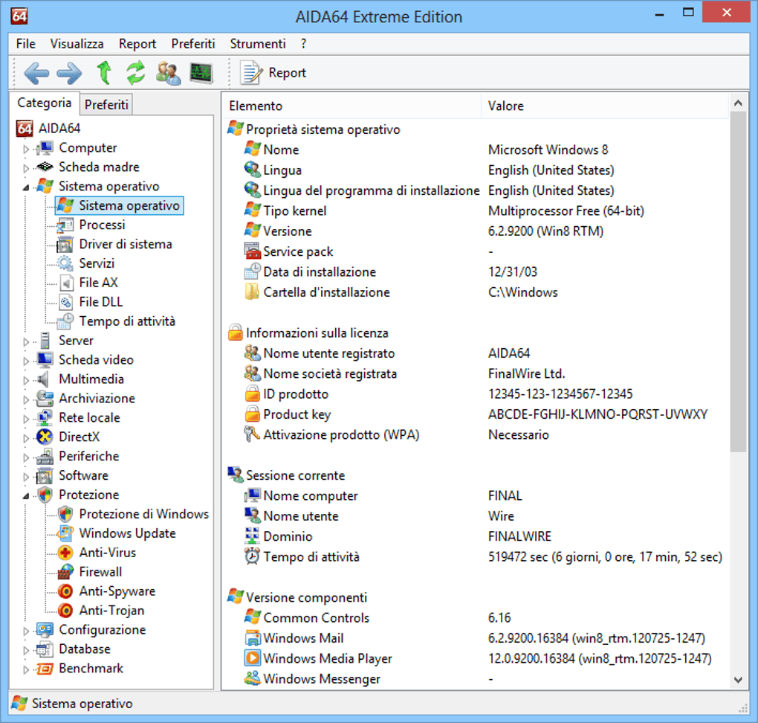Select the Windows Mail row

pos(475,638)
